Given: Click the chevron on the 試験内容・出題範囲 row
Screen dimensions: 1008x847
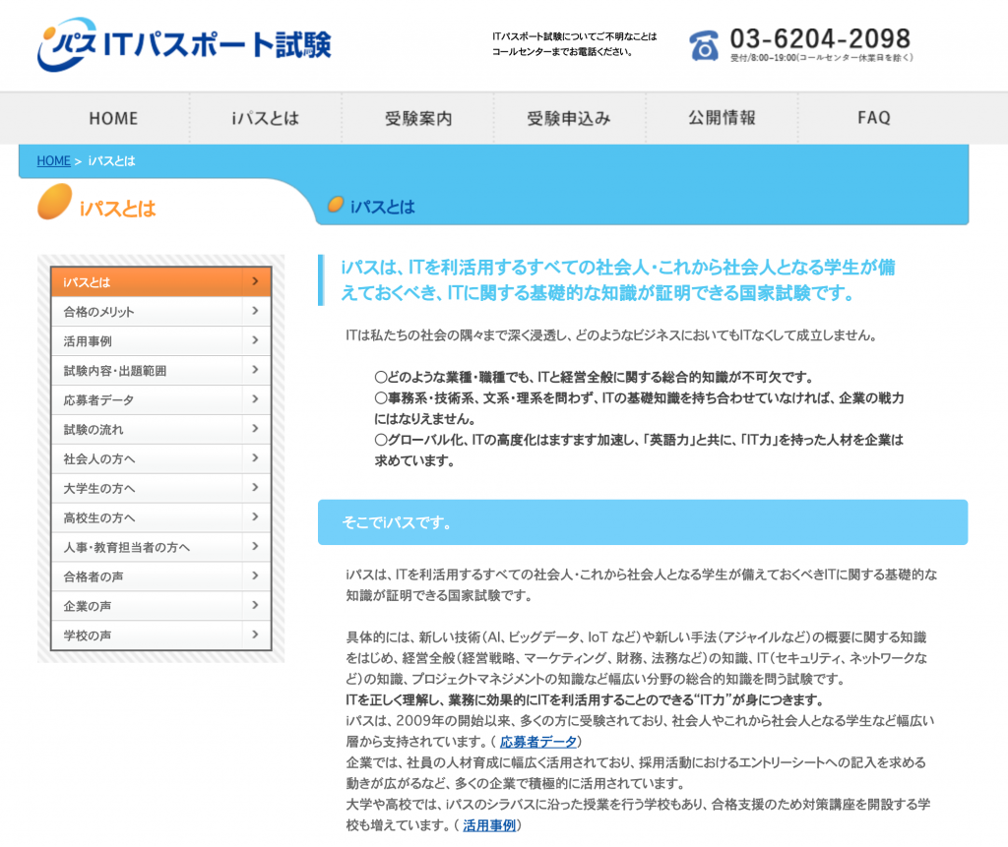Looking at the screenshot, I should (255, 370).
